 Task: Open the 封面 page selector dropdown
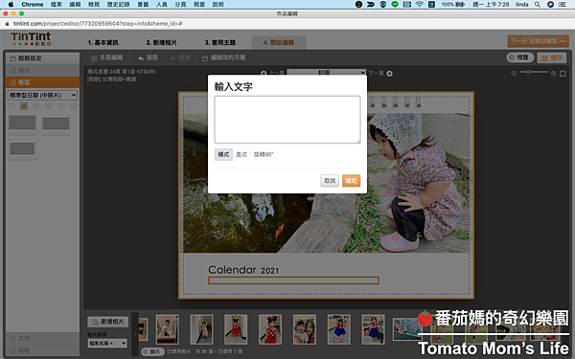click(x=327, y=72)
